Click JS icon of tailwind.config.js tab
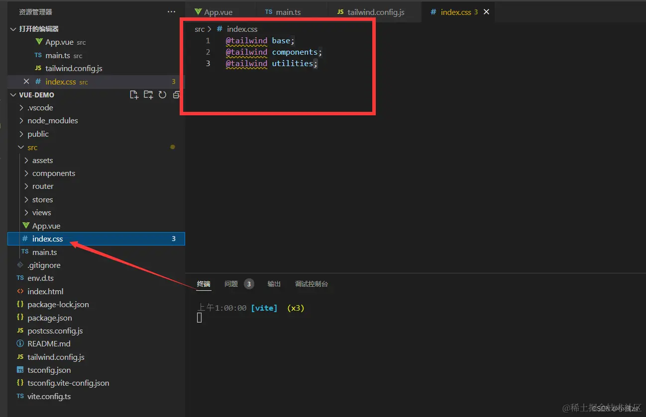Screen dimensions: 646x417 340,11
